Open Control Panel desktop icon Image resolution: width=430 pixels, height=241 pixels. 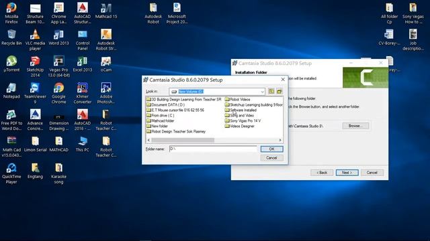point(82,40)
